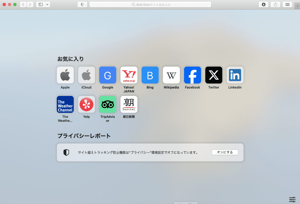
Task: Show the downloads list
Action: pos(263,4)
